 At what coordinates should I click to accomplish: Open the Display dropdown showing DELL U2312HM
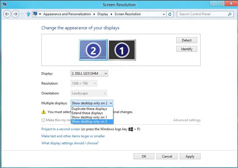pyautogui.click(x=89, y=74)
